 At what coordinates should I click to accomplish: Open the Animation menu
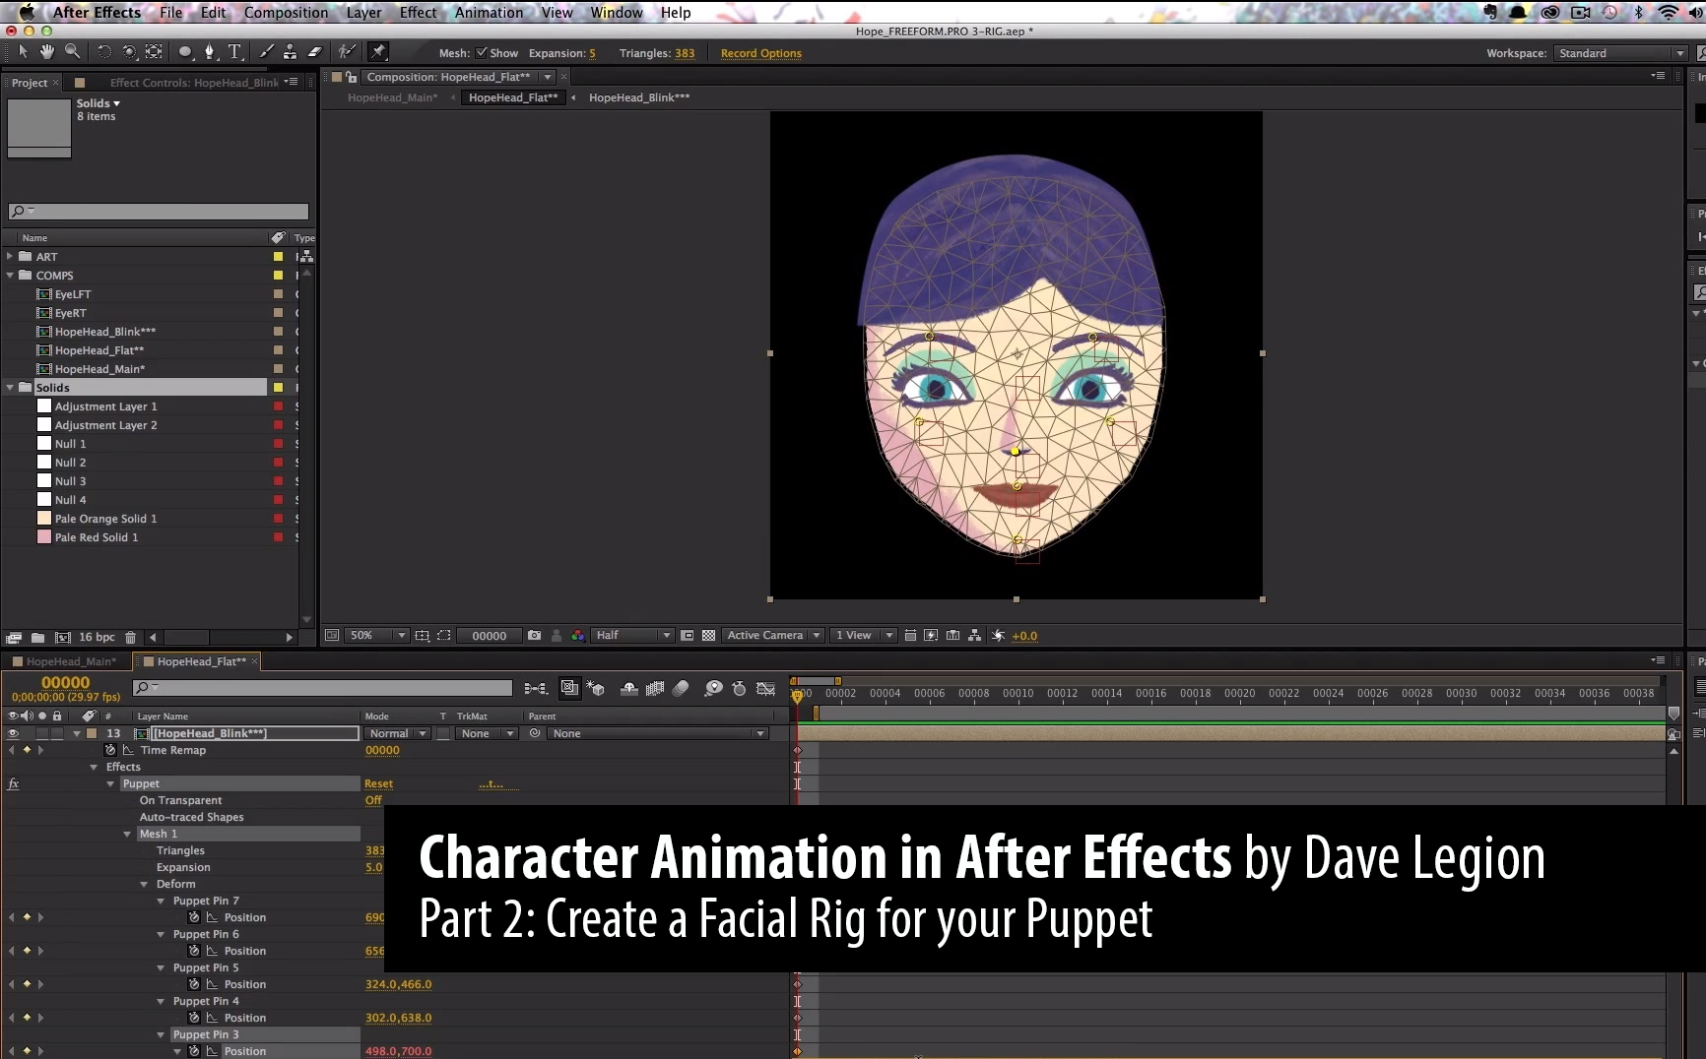pos(490,12)
